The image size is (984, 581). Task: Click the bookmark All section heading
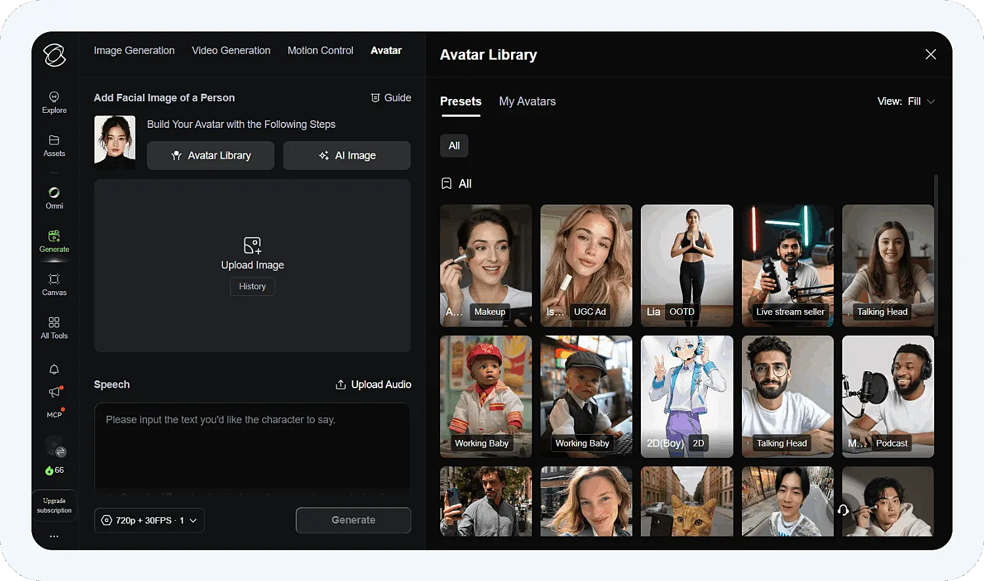[457, 184]
